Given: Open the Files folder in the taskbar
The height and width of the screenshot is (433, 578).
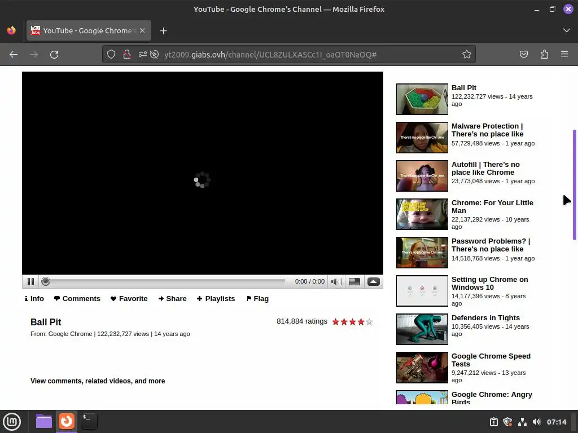Looking at the screenshot, I should [44, 421].
